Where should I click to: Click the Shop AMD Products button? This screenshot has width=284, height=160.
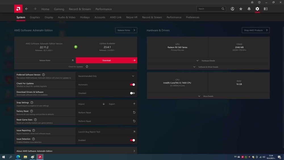point(256,30)
